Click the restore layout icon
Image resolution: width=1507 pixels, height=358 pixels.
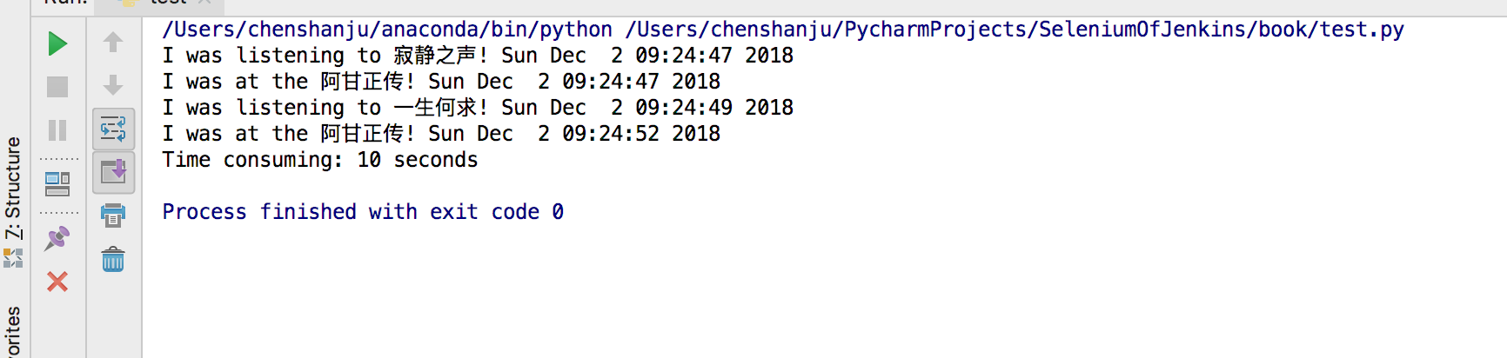57,184
